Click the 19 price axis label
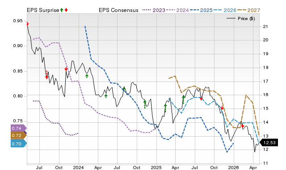Viewport: 286px width, 170px height. pyautogui.click(x=265, y=54)
